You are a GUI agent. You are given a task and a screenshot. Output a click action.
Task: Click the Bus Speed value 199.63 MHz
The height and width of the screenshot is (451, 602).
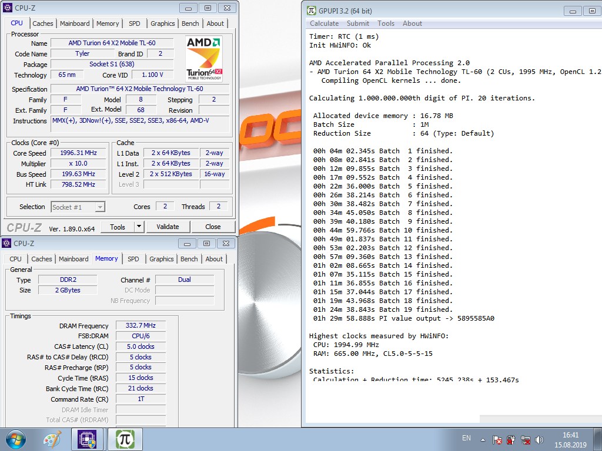tap(79, 174)
